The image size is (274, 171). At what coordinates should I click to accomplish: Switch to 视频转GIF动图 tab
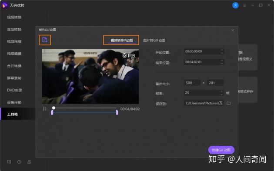pyautogui.click(x=122, y=40)
